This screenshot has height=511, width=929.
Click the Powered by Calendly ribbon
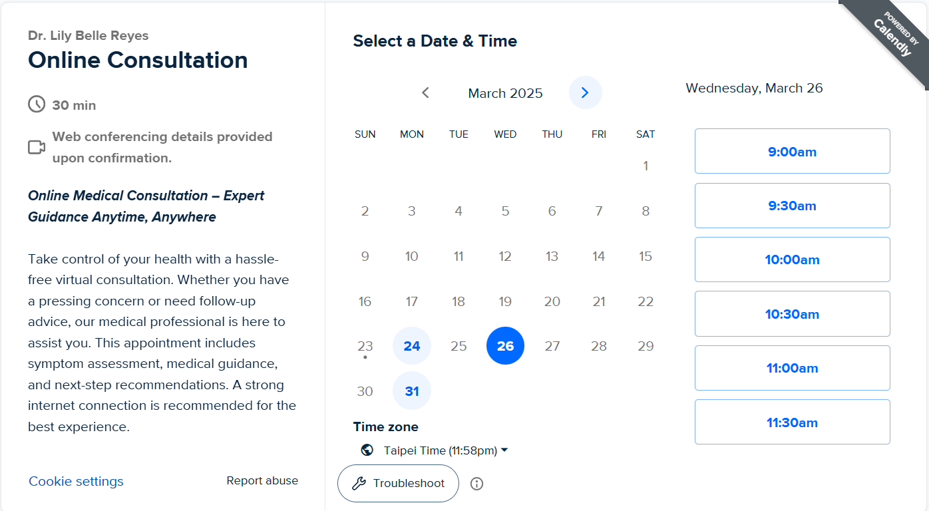(892, 37)
